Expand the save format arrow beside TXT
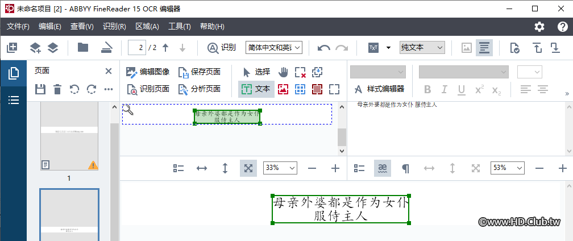 tap(388, 48)
